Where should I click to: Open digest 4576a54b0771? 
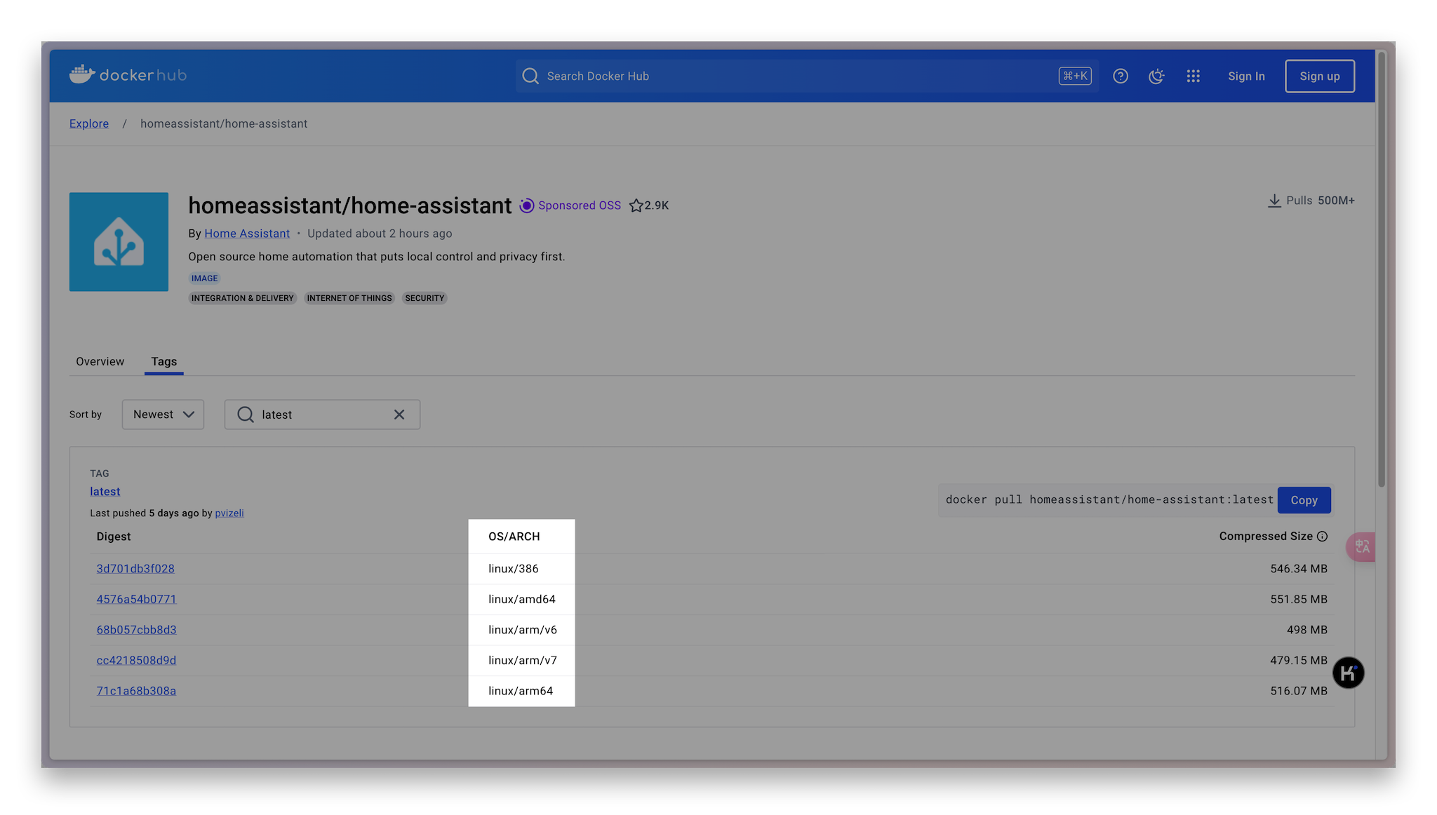point(136,600)
